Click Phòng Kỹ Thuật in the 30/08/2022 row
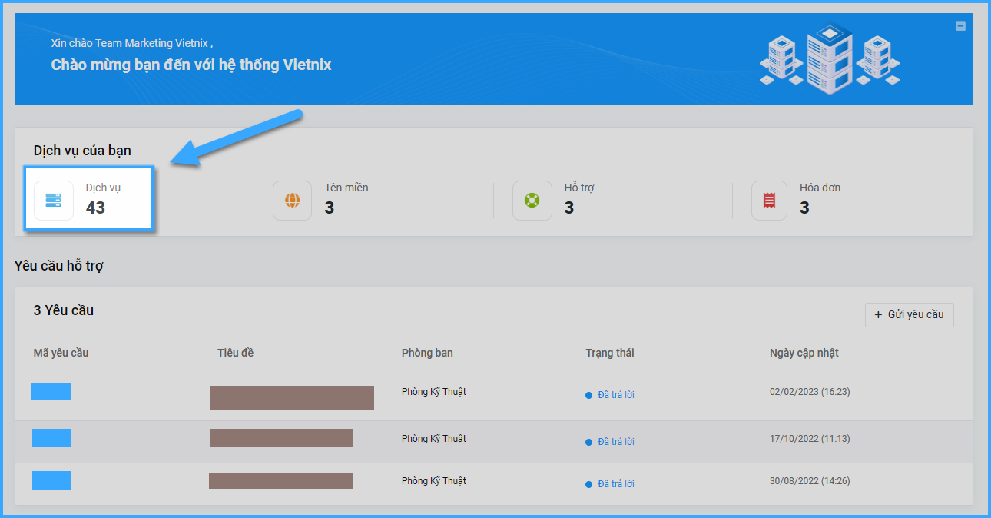 (434, 481)
